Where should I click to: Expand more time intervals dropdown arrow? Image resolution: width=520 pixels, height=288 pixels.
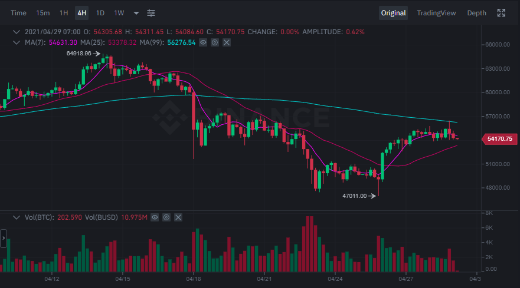136,13
